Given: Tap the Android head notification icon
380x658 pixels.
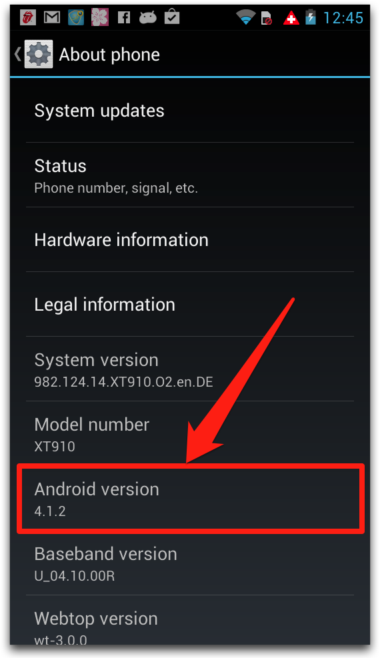Looking at the screenshot, I should [147, 17].
